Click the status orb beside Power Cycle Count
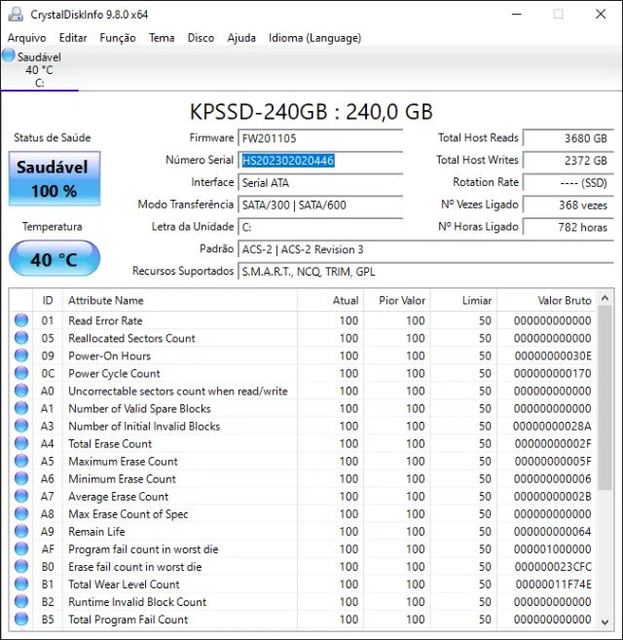 pos(21,373)
